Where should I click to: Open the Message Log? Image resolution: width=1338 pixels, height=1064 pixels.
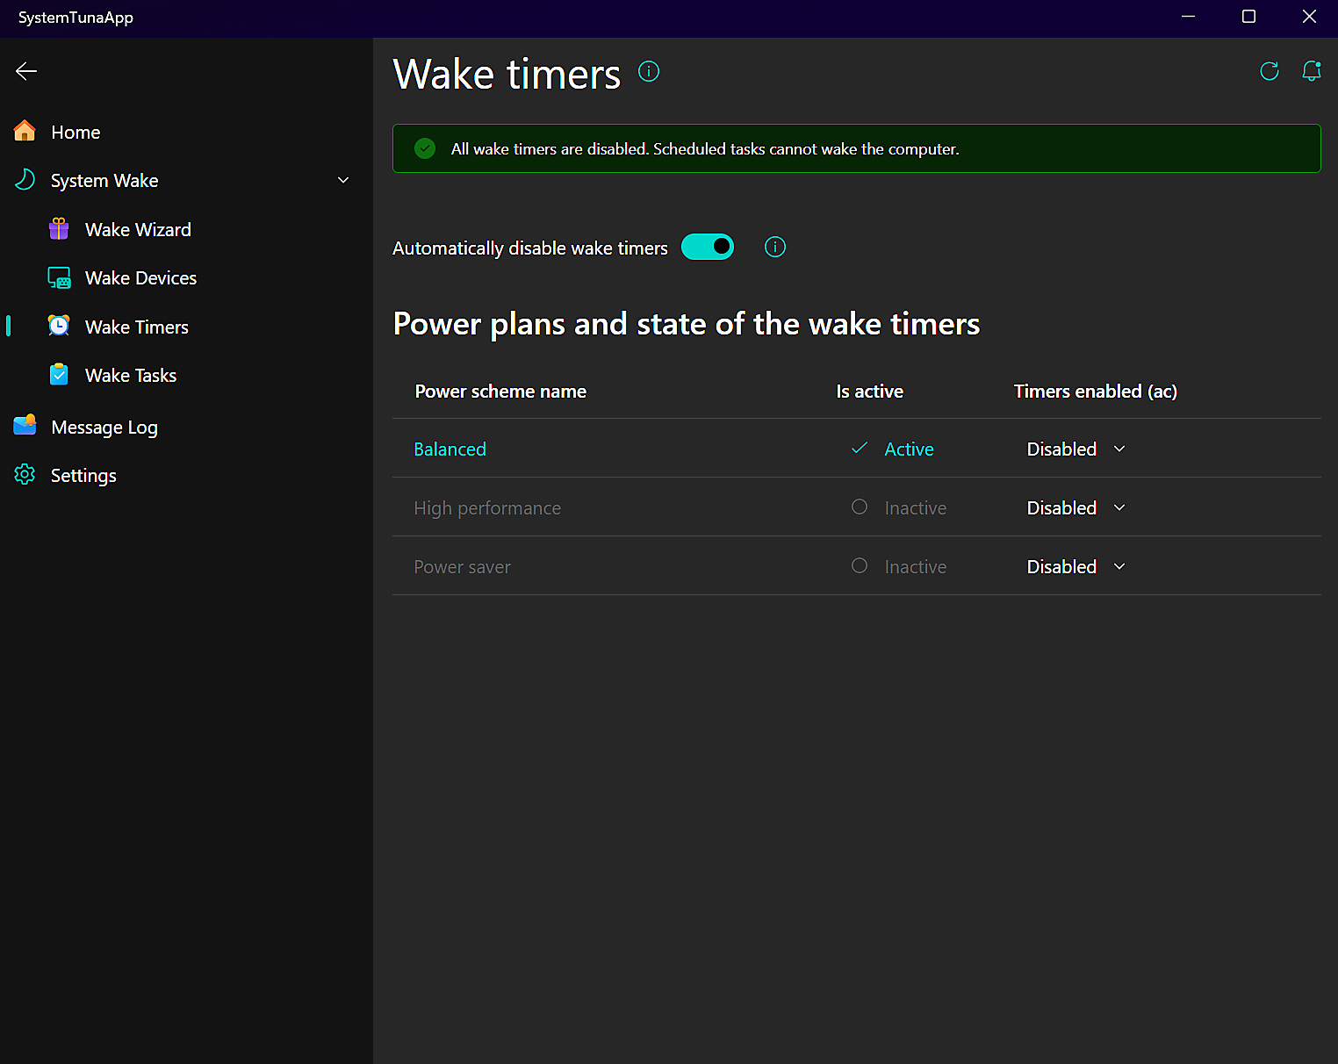coord(104,427)
